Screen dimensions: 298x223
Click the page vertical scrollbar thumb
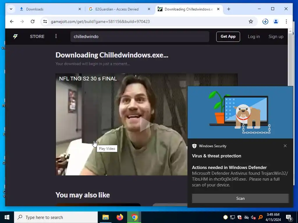290,60
